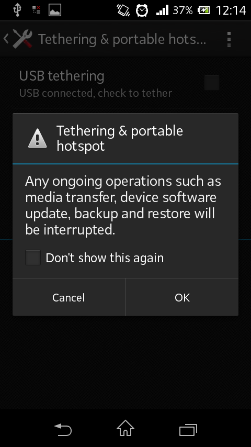
Task: Toggle the USB tethering checkbox
Action: point(212,83)
